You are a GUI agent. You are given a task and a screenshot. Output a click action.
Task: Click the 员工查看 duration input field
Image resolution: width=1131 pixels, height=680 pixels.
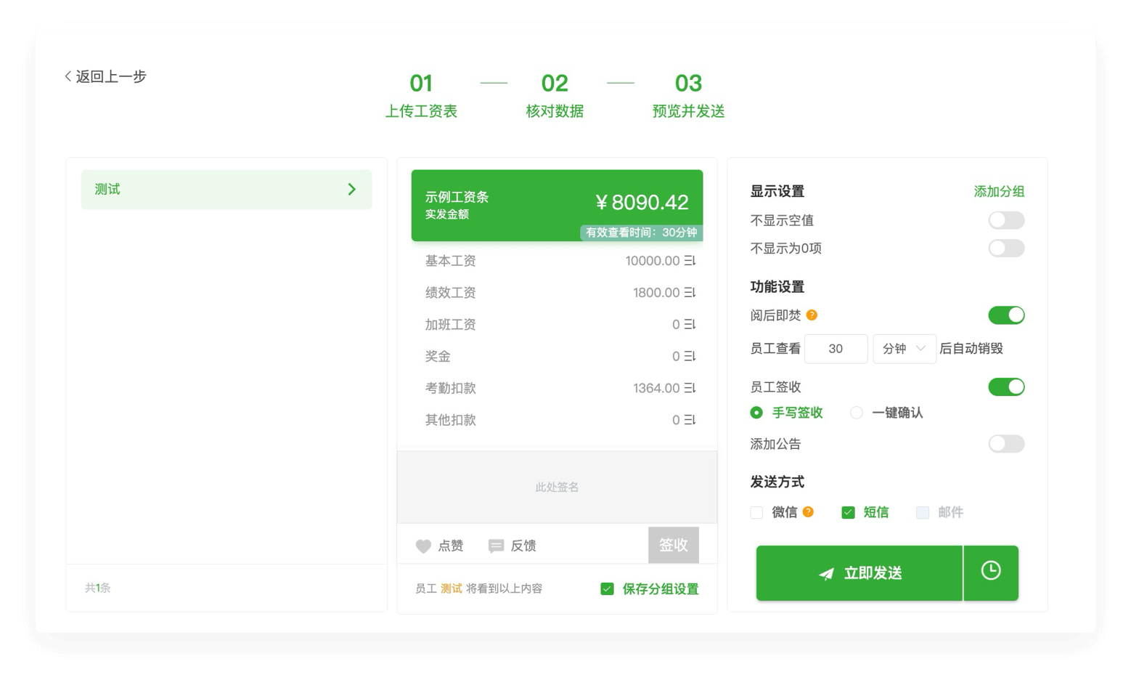836,349
